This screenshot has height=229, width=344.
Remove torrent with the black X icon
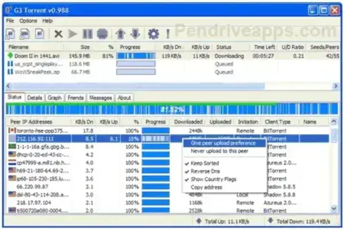pos(58,34)
